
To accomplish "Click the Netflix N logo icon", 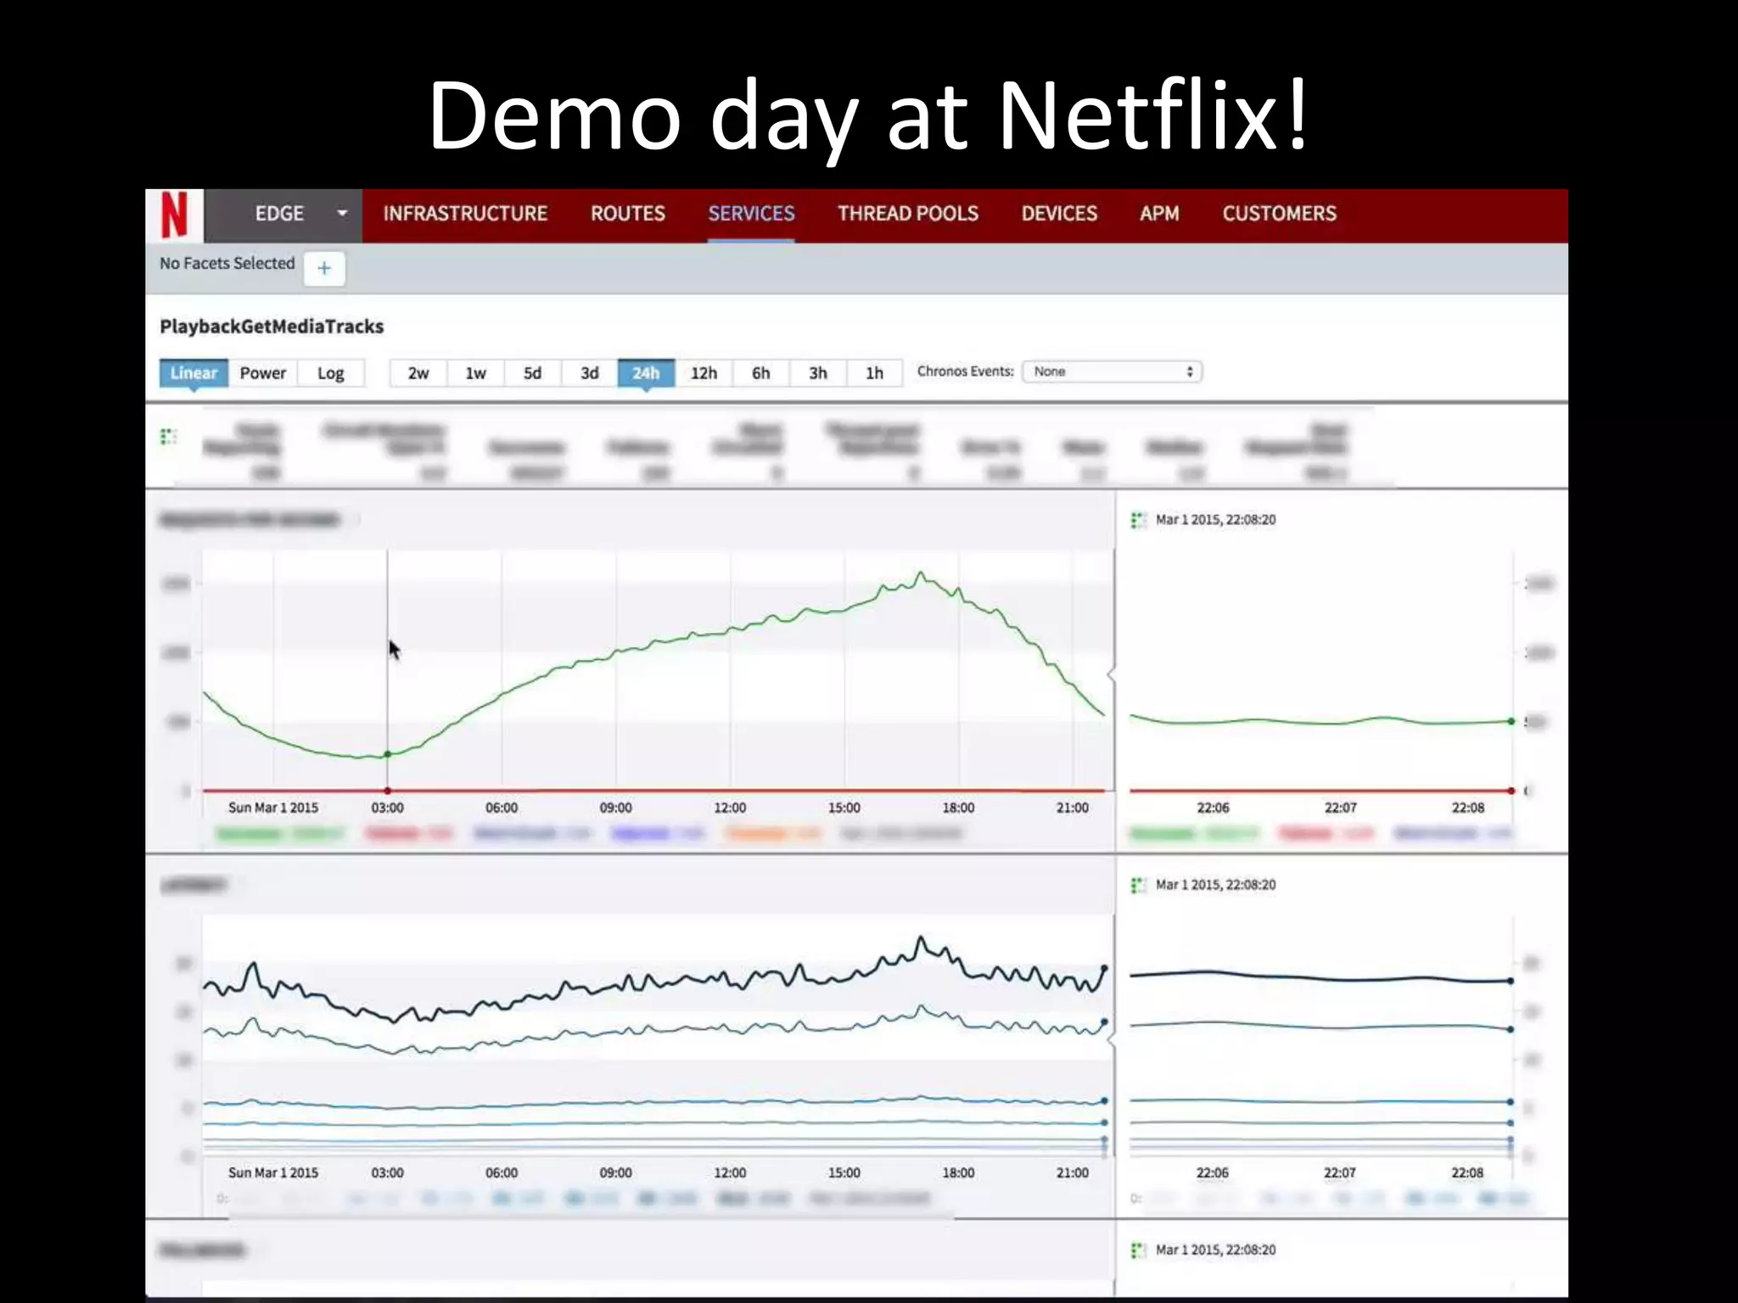I will coord(174,215).
